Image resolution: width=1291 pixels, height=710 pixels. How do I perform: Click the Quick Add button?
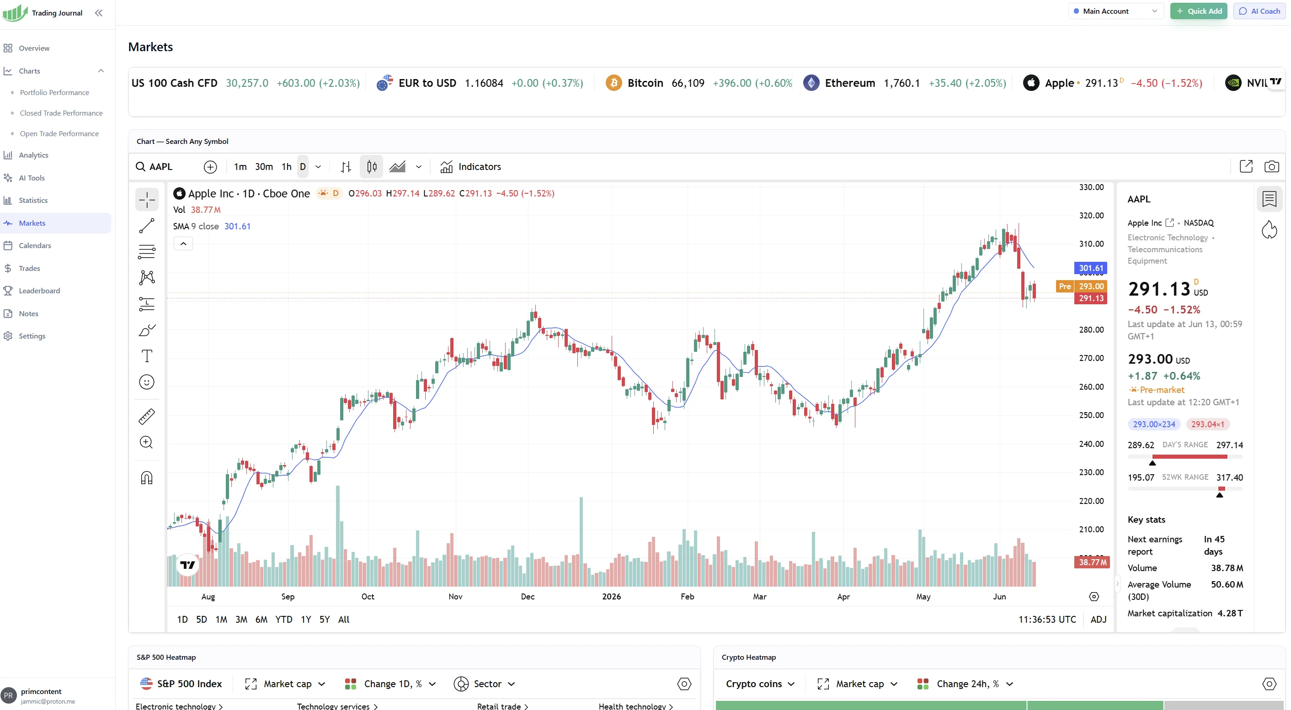tap(1198, 11)
